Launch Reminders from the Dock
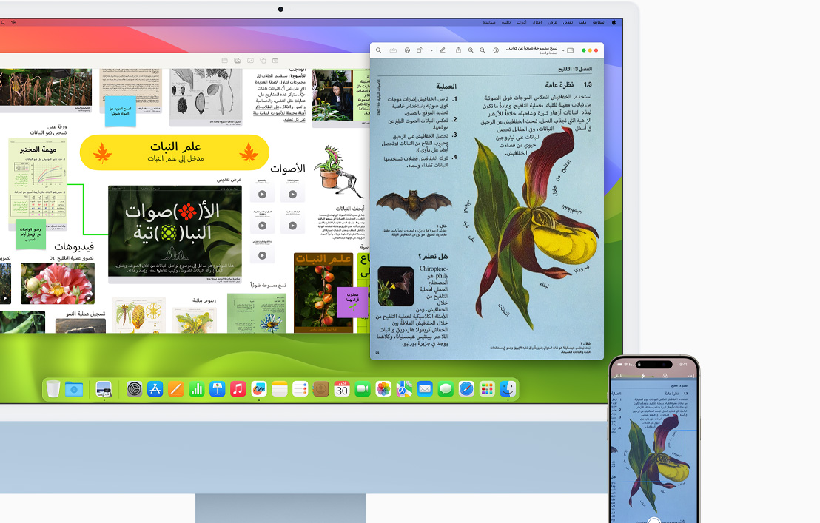 click(x=300, y=389)
